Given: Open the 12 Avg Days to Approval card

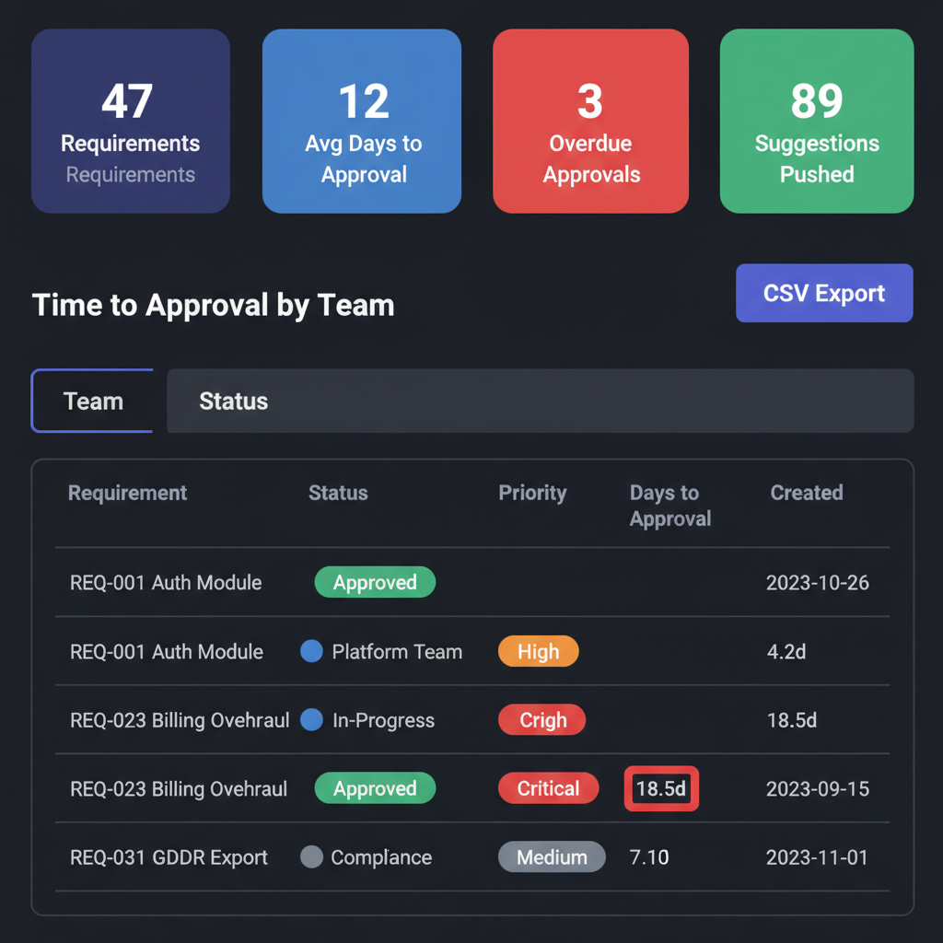Looking at the screenshot, I should pos(361,121).
